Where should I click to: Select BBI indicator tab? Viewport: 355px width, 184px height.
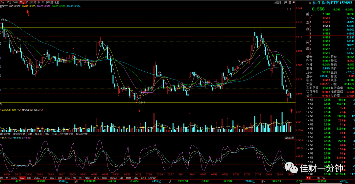point(121,178)
